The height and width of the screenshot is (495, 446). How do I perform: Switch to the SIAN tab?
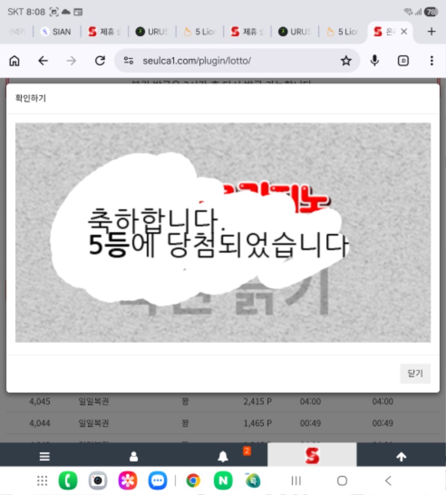[56, 32]
